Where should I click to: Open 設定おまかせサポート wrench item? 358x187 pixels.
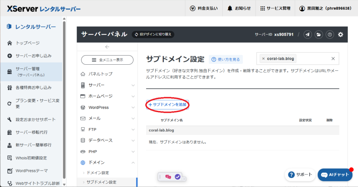pyautogui.click(x=31, y=120)
